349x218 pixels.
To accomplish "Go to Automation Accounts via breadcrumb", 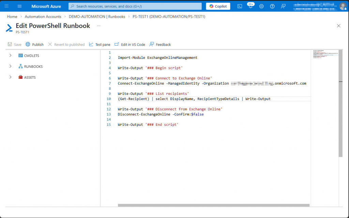I will point(43,16).
